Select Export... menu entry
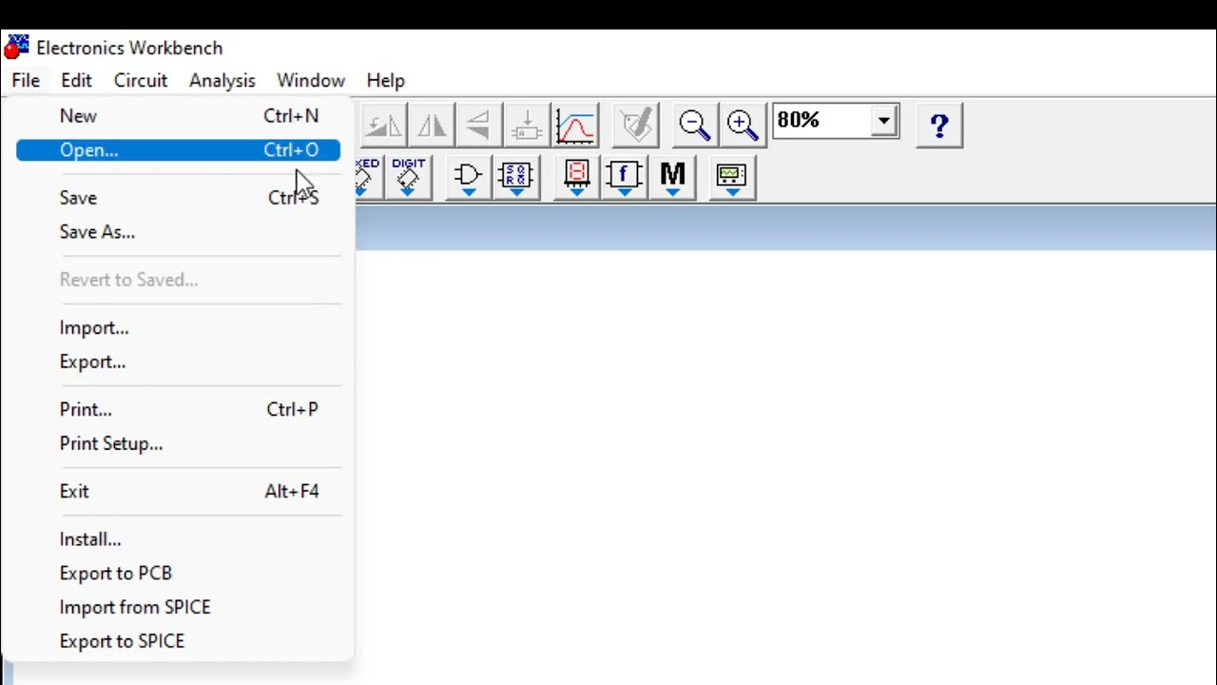 pos(178,362)
